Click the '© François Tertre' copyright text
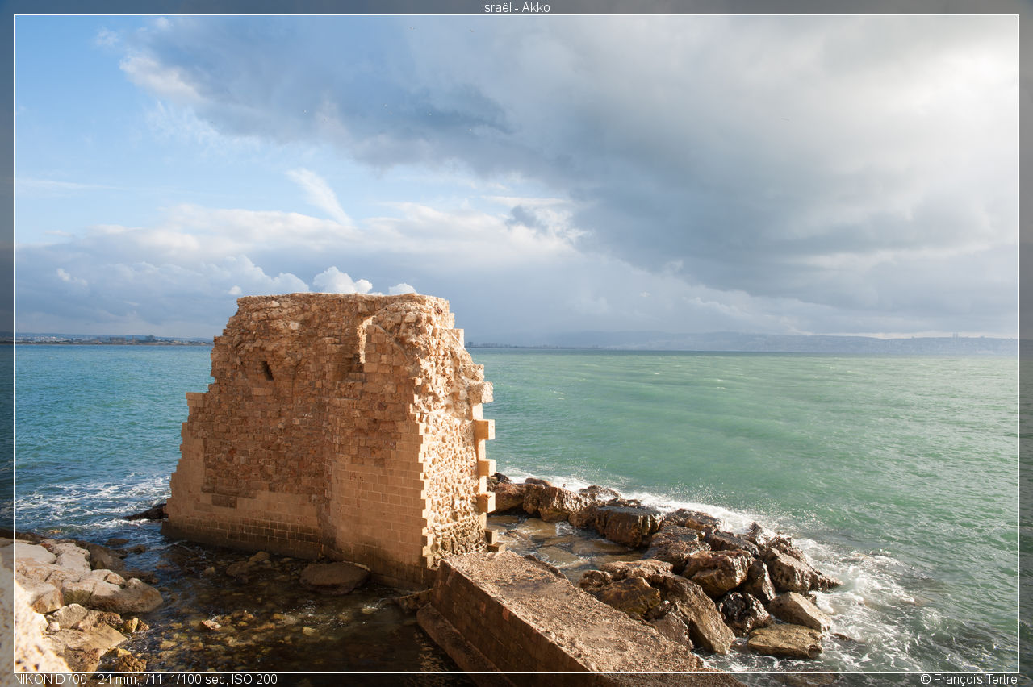Image resolution: width=1033 pixels, height=687 pixels. coord(968,680)
